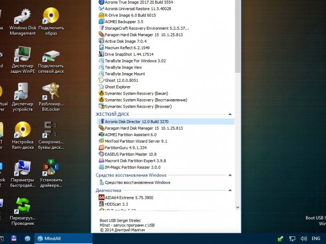Open Установить драйвера desktop shortcut

pyautogui.click(x=51, y=174)
